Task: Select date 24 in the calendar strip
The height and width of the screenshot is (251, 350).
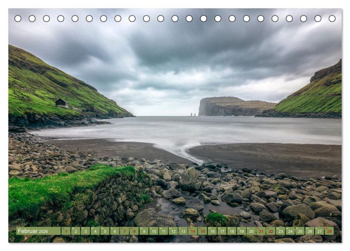Action: coord(290,231)
